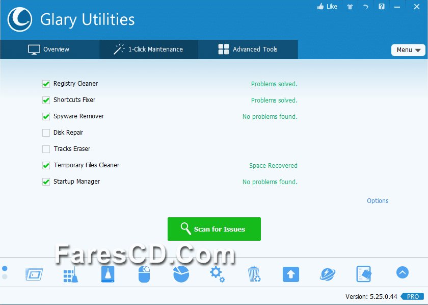Viewport: 428px width, 305px height.
Task: Switch to Overview tab
Action: pyautogui.click(x=49, y=49)
